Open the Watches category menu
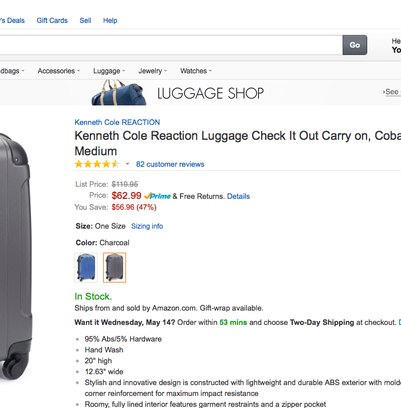This screenshot has height=408, width=401. [196, 71]
